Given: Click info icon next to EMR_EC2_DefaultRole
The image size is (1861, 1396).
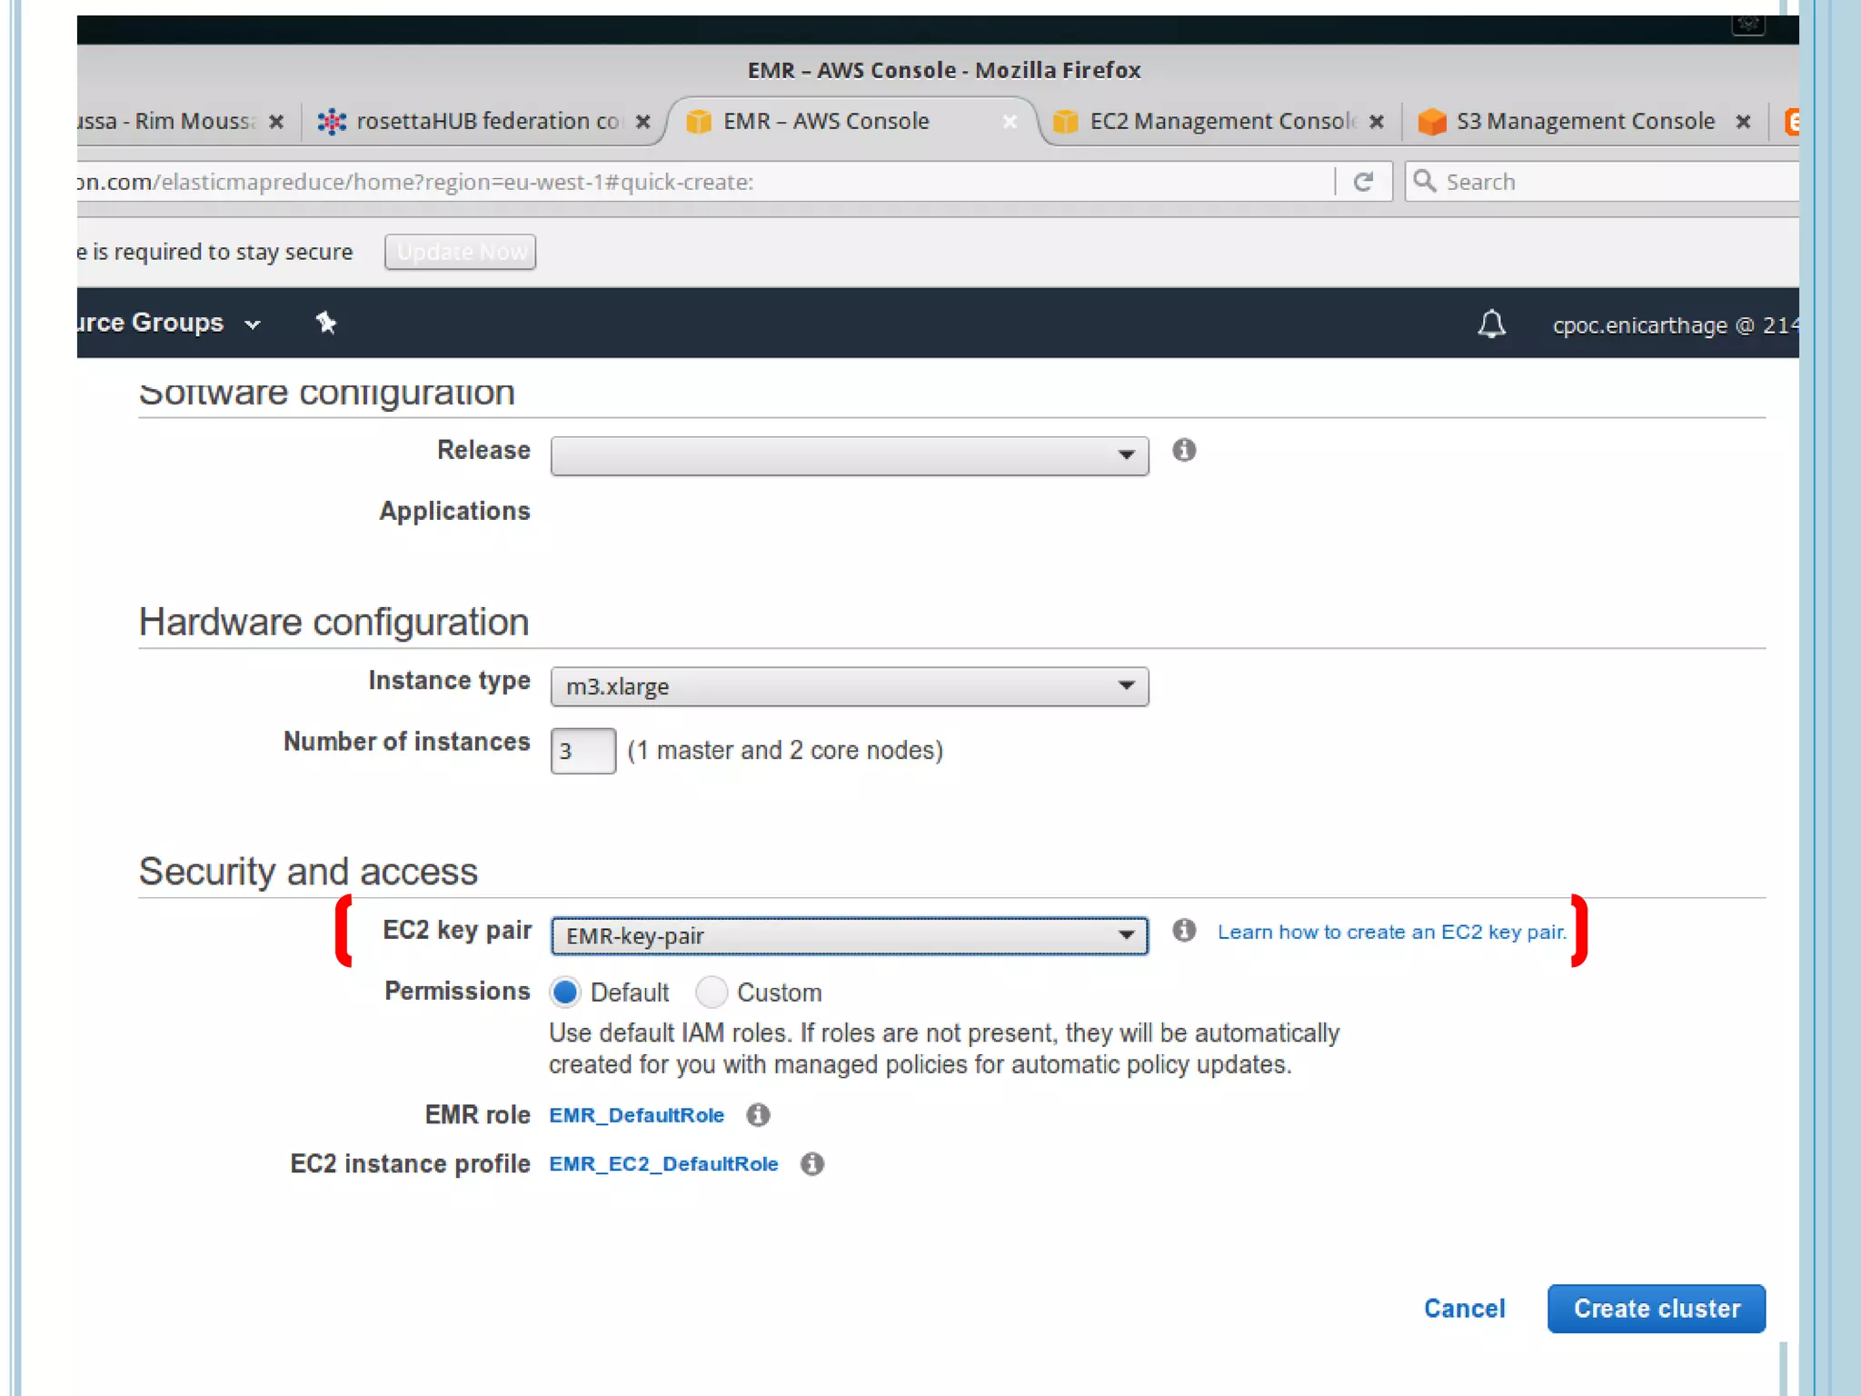Looking at the screenshot, I should [x=812, y=1164].
